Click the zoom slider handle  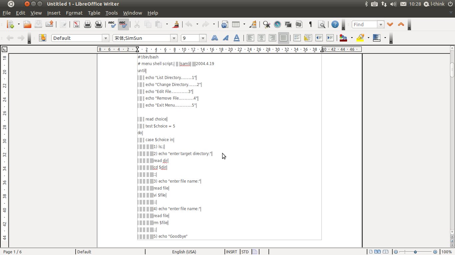pos(415,252)
